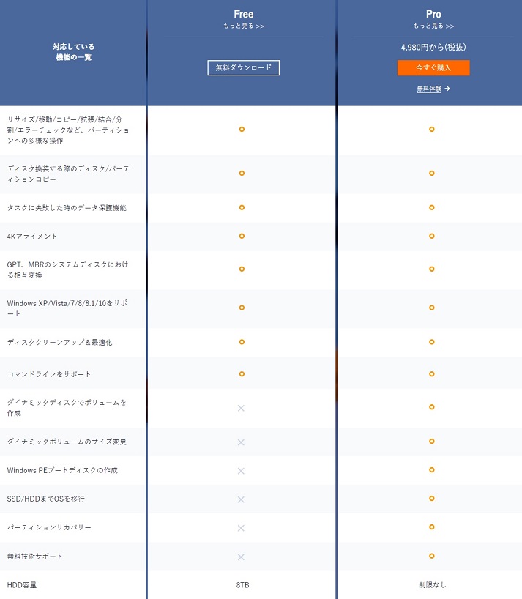Click Free circle for コマンドラインをサポート

(x=242, y=374)
